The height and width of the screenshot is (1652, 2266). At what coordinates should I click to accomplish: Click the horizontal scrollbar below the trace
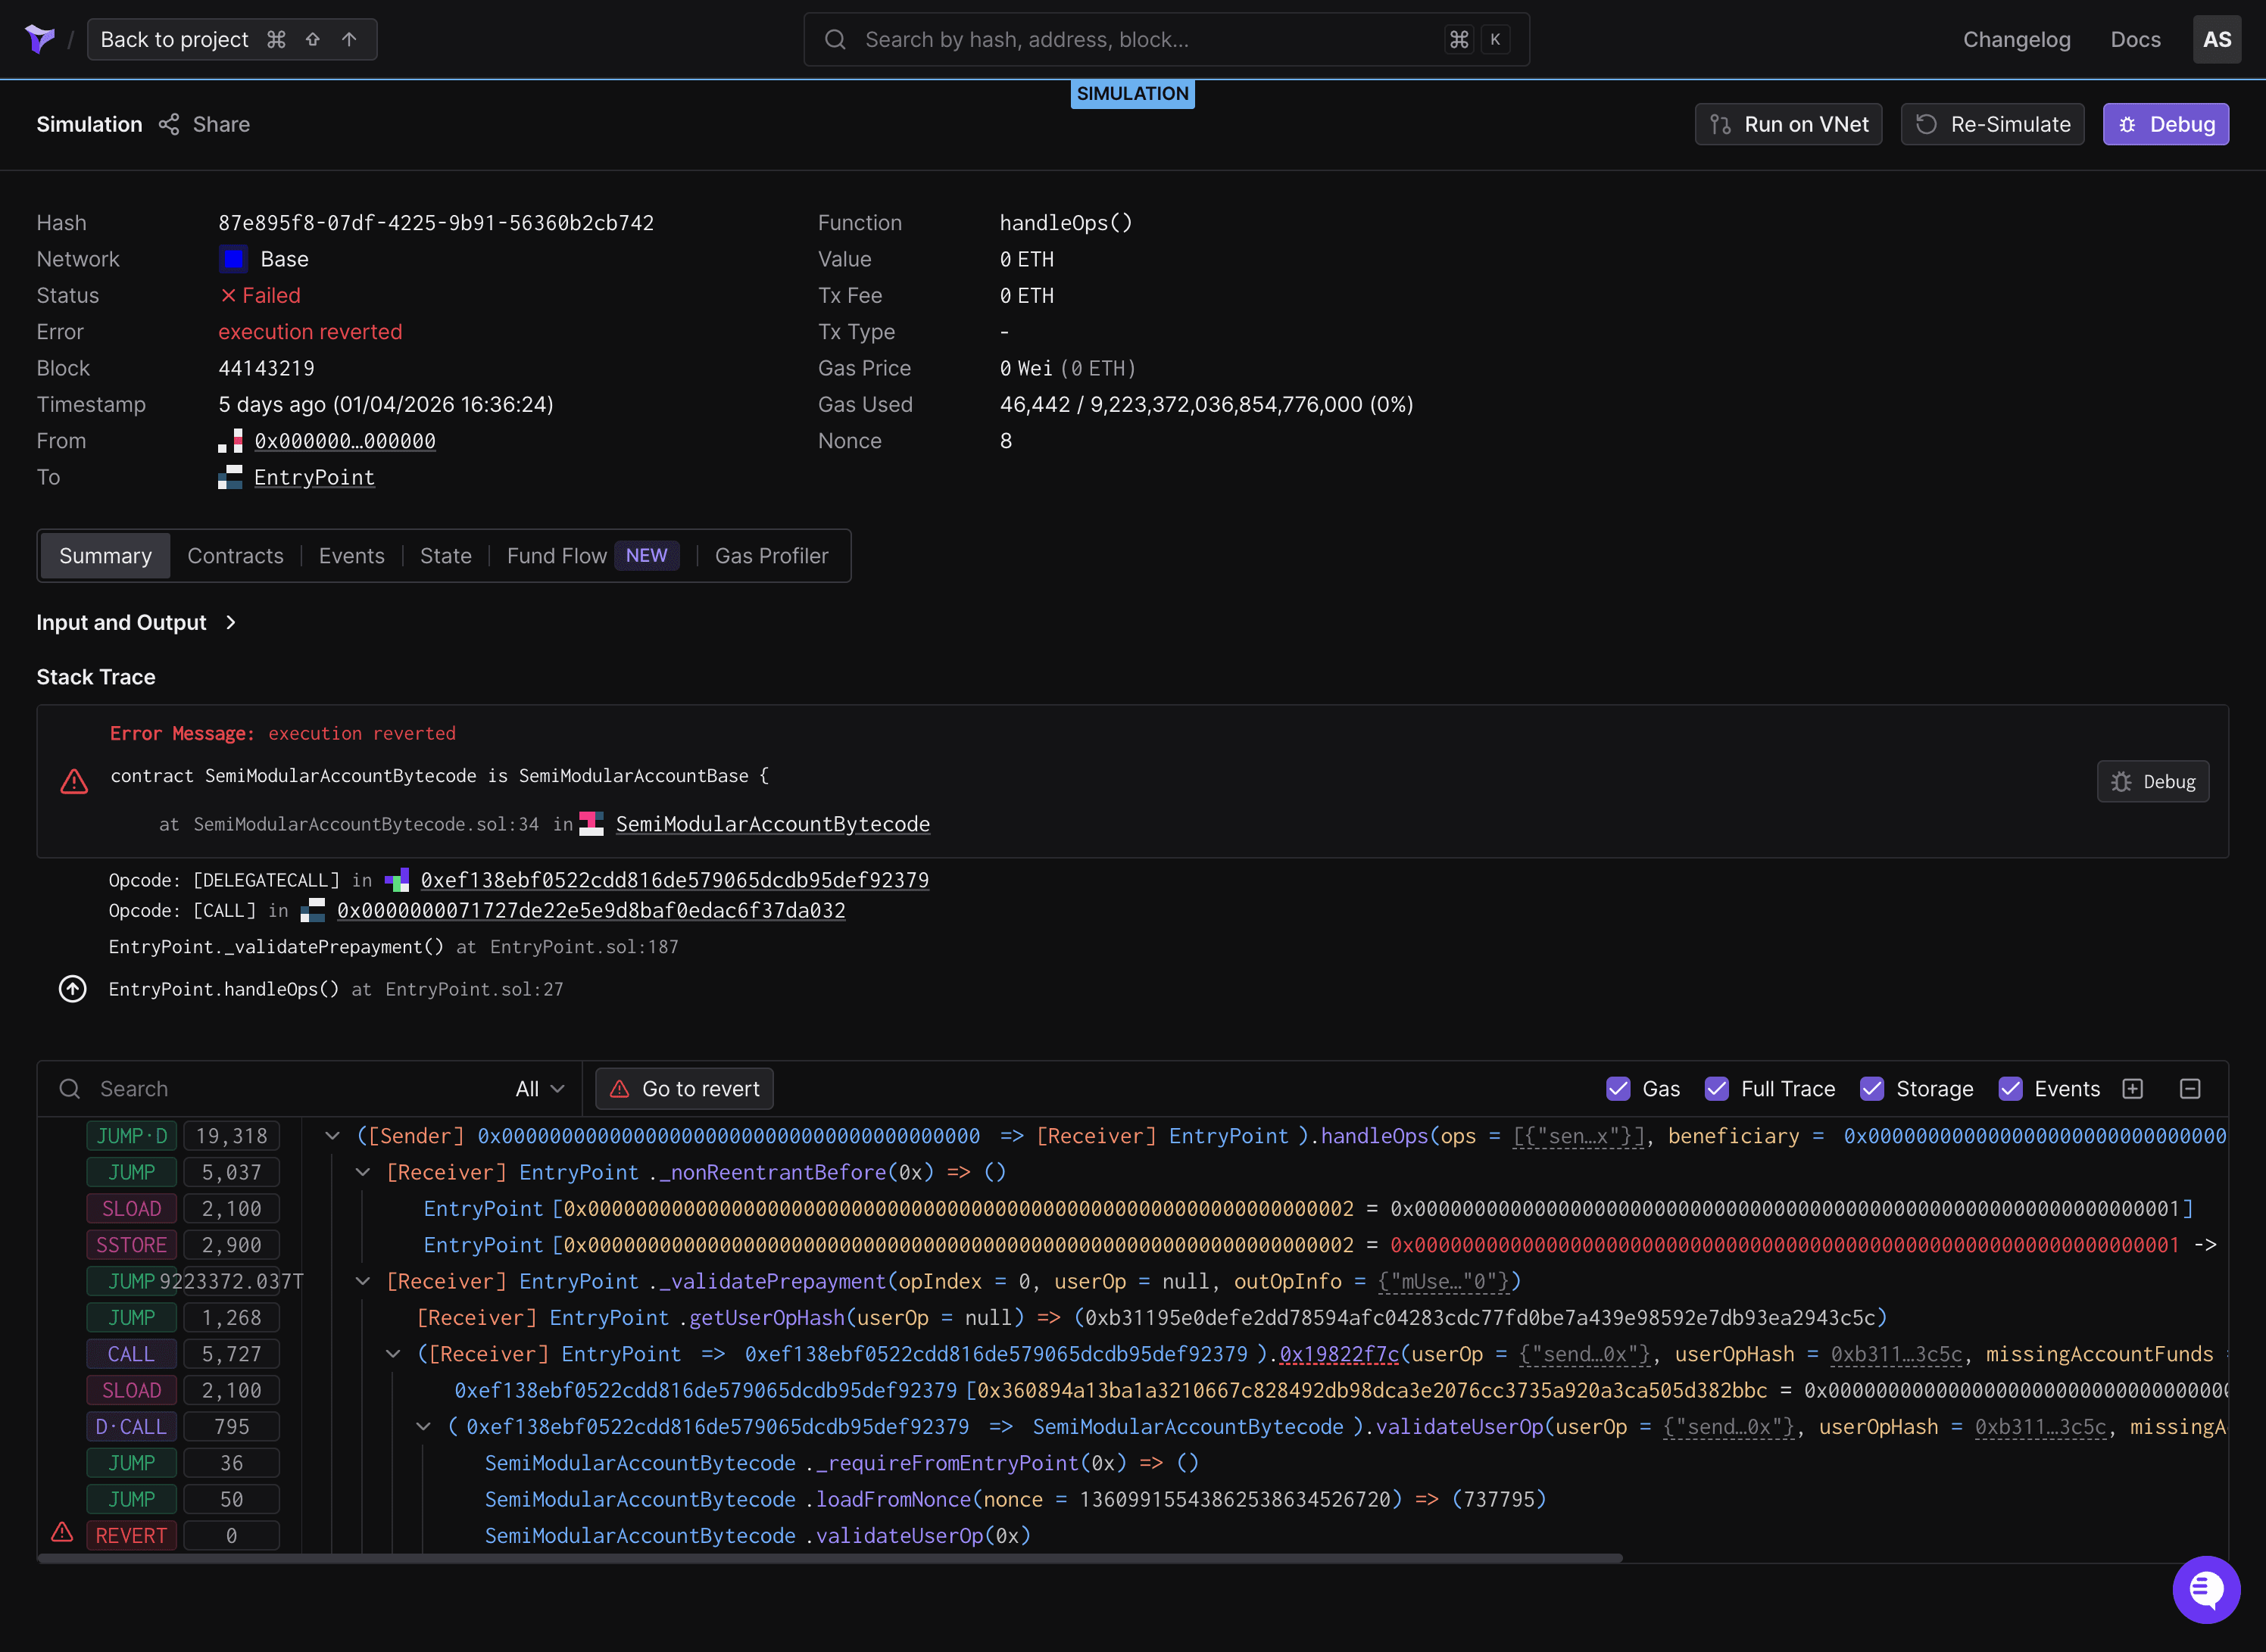click(830, 1556)
